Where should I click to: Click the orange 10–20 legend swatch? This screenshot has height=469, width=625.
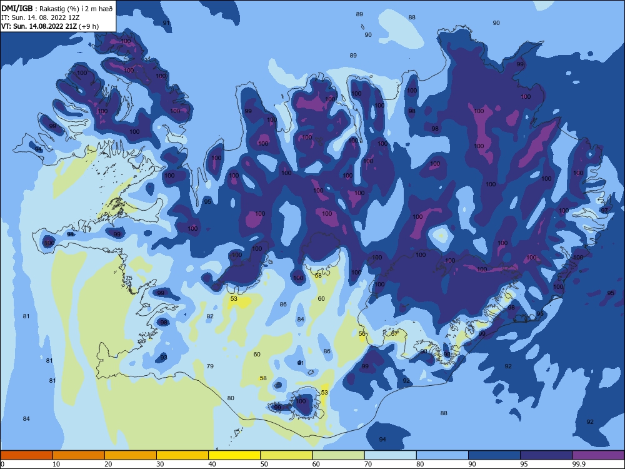click(79, 455)
